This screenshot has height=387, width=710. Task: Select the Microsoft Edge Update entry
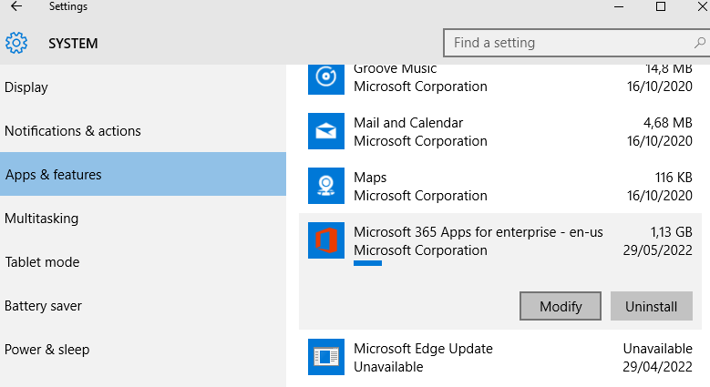point(499,357)
